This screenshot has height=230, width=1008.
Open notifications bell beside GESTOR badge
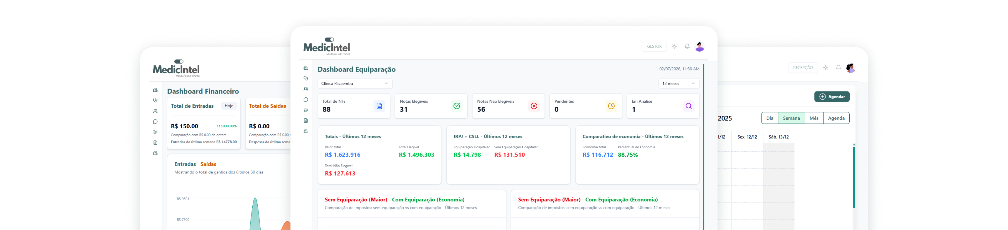click(x=687, y=46)
